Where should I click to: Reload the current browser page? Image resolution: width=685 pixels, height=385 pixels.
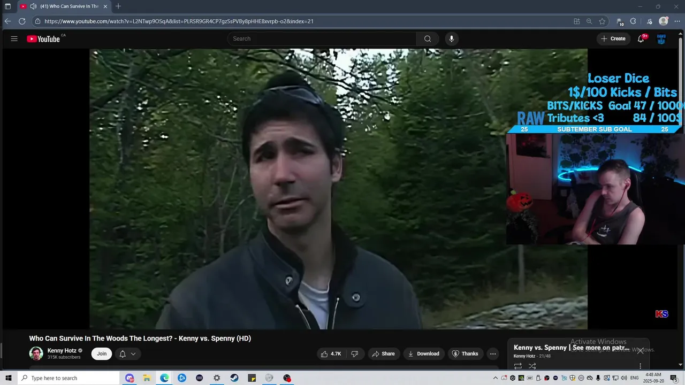(22, 21)
